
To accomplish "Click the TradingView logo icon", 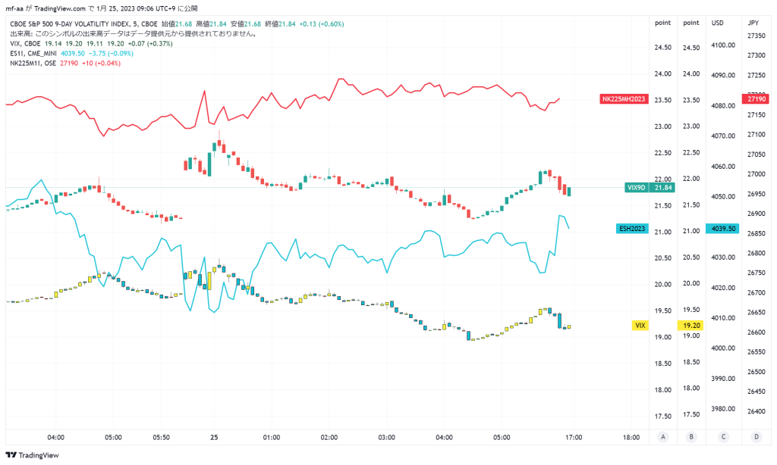I will point(11,455).
